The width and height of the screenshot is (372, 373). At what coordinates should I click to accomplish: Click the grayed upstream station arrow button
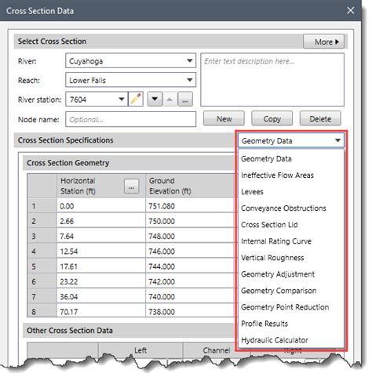click(170, 100)
